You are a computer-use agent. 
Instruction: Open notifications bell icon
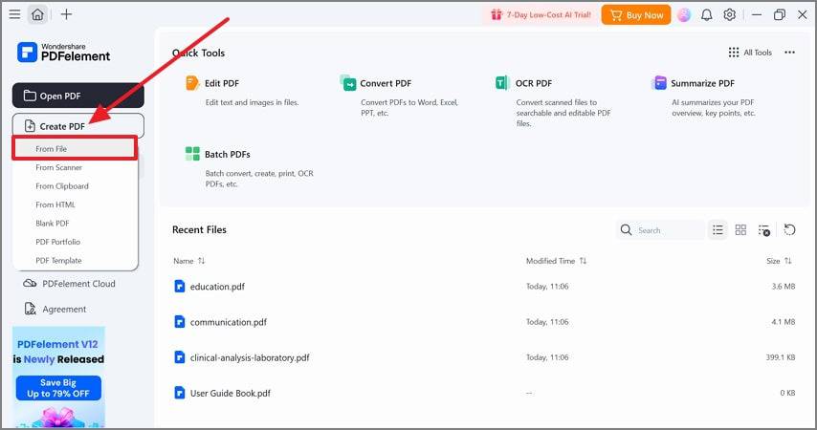point(707,15)
